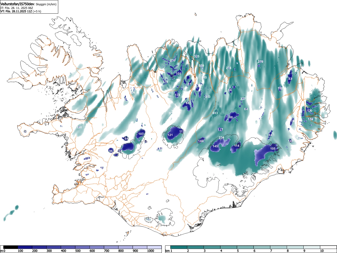Click the 145 value on Vatnajökull
This screenshot has height=253, width=337.
pos(215,146)
